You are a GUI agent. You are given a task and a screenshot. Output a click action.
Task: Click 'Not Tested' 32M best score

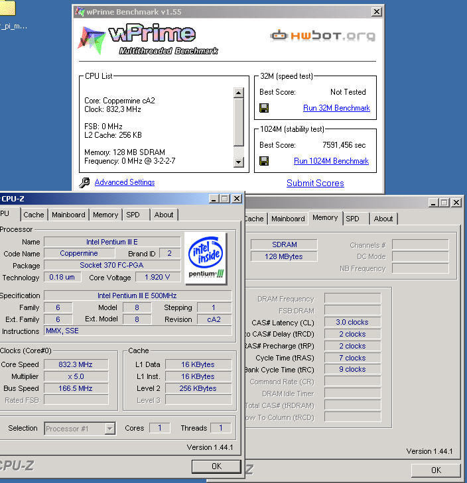[348, 92]
